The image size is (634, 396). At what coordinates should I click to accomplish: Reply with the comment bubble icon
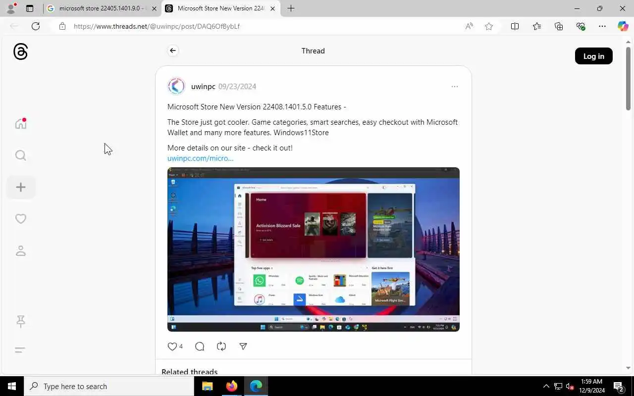[x=200, y=346]
